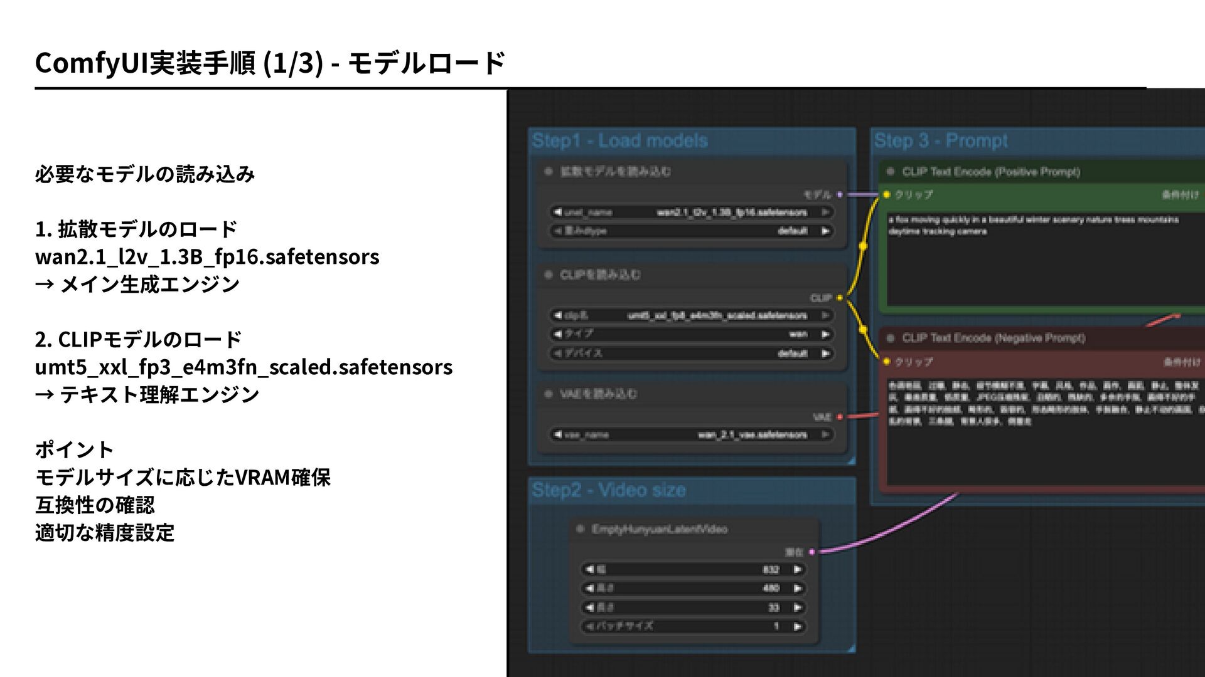
Task: Increase the 長さ value with right arrow
Action: tap(797, 607)
